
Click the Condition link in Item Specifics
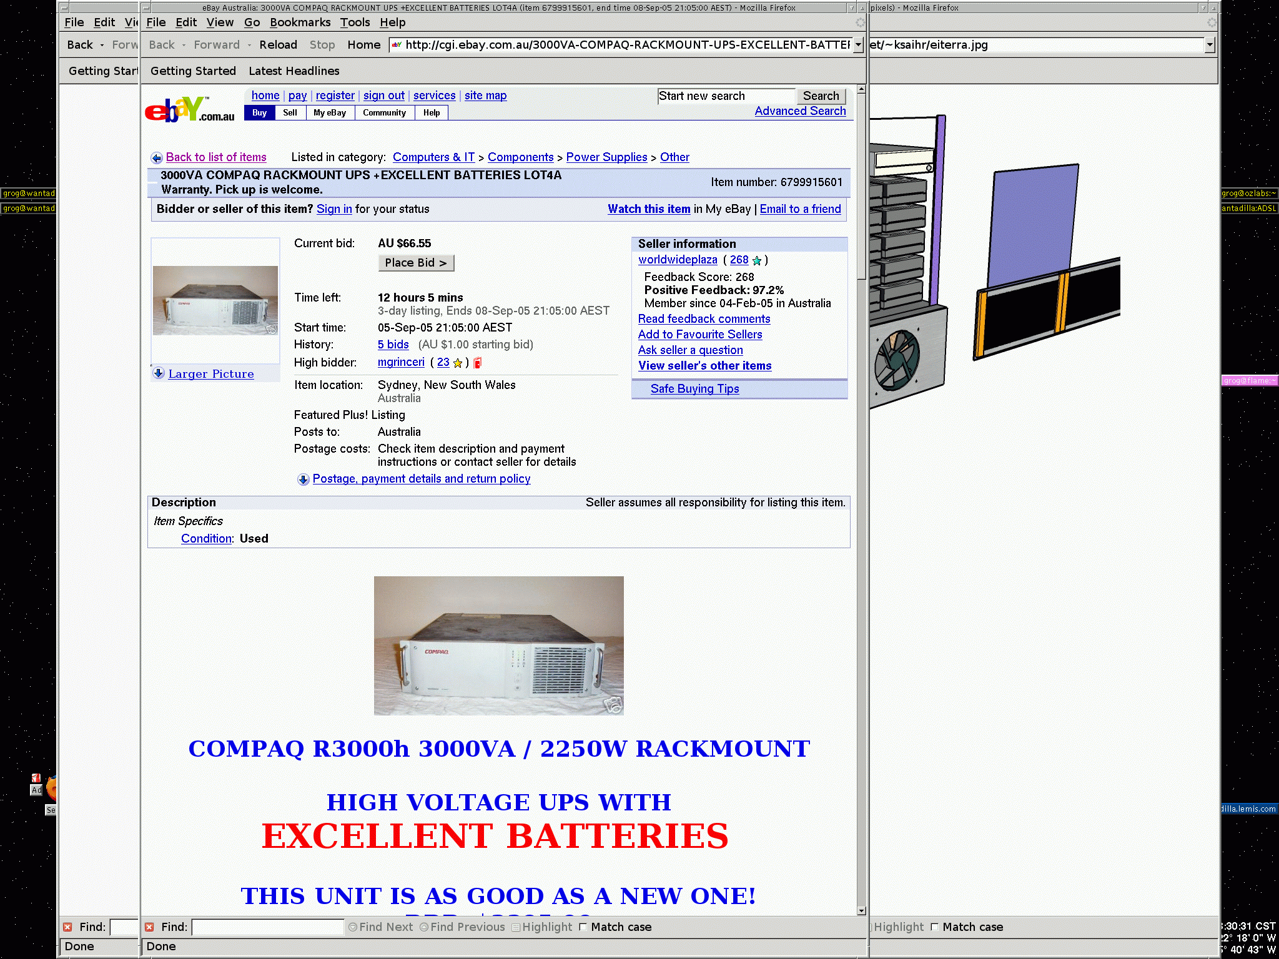206,539
